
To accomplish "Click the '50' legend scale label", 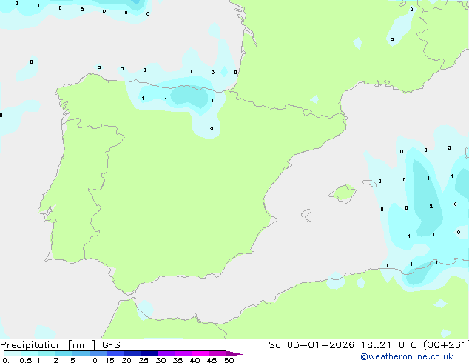I will click(229, 360).
